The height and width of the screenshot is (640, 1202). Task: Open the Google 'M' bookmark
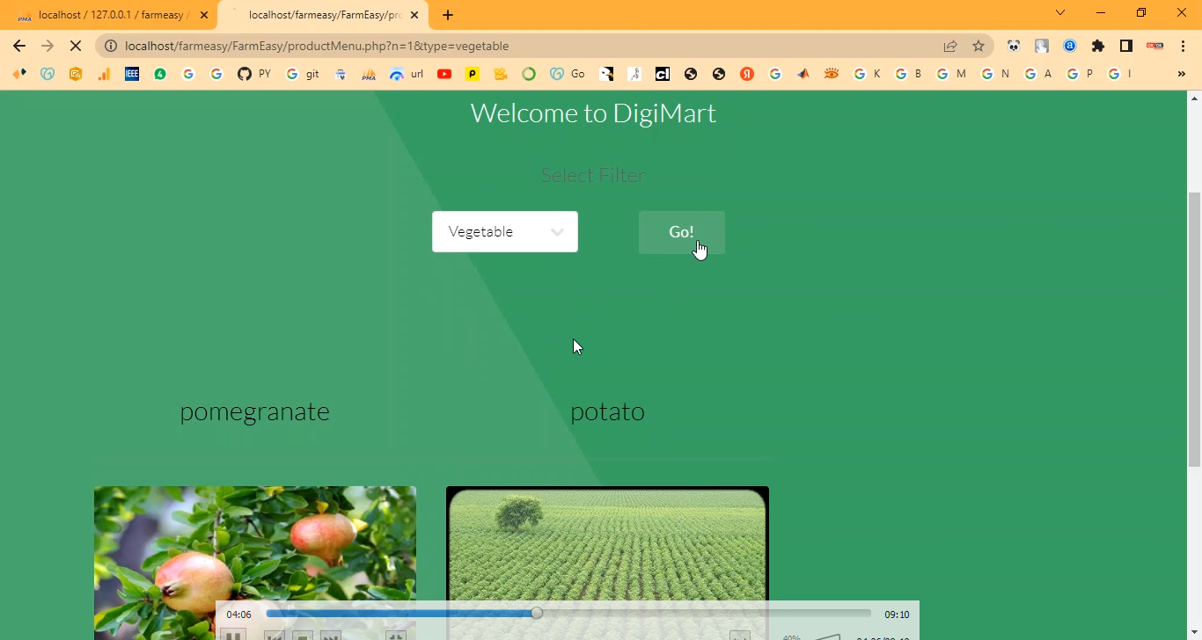tap(952, 74)
